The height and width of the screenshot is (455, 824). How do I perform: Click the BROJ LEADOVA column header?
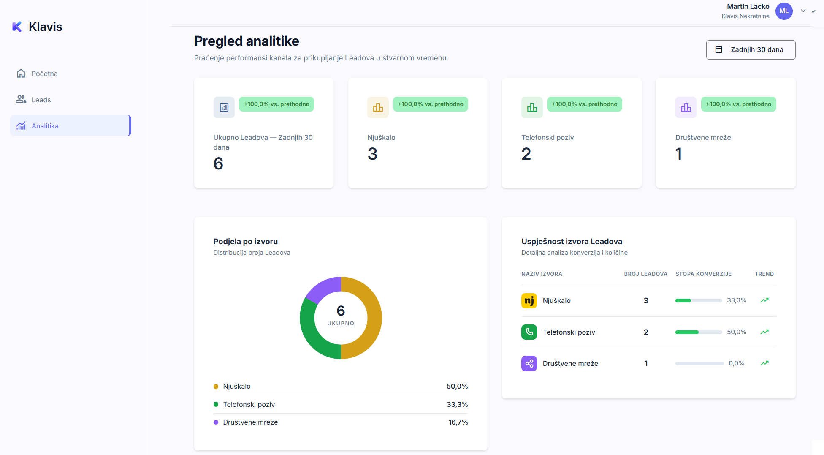coord(646,274)
